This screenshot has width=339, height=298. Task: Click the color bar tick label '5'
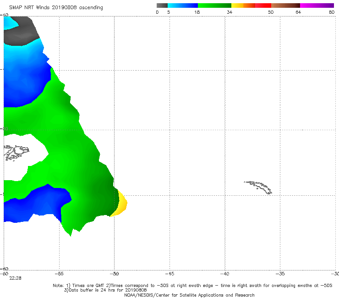coord(169,12)
